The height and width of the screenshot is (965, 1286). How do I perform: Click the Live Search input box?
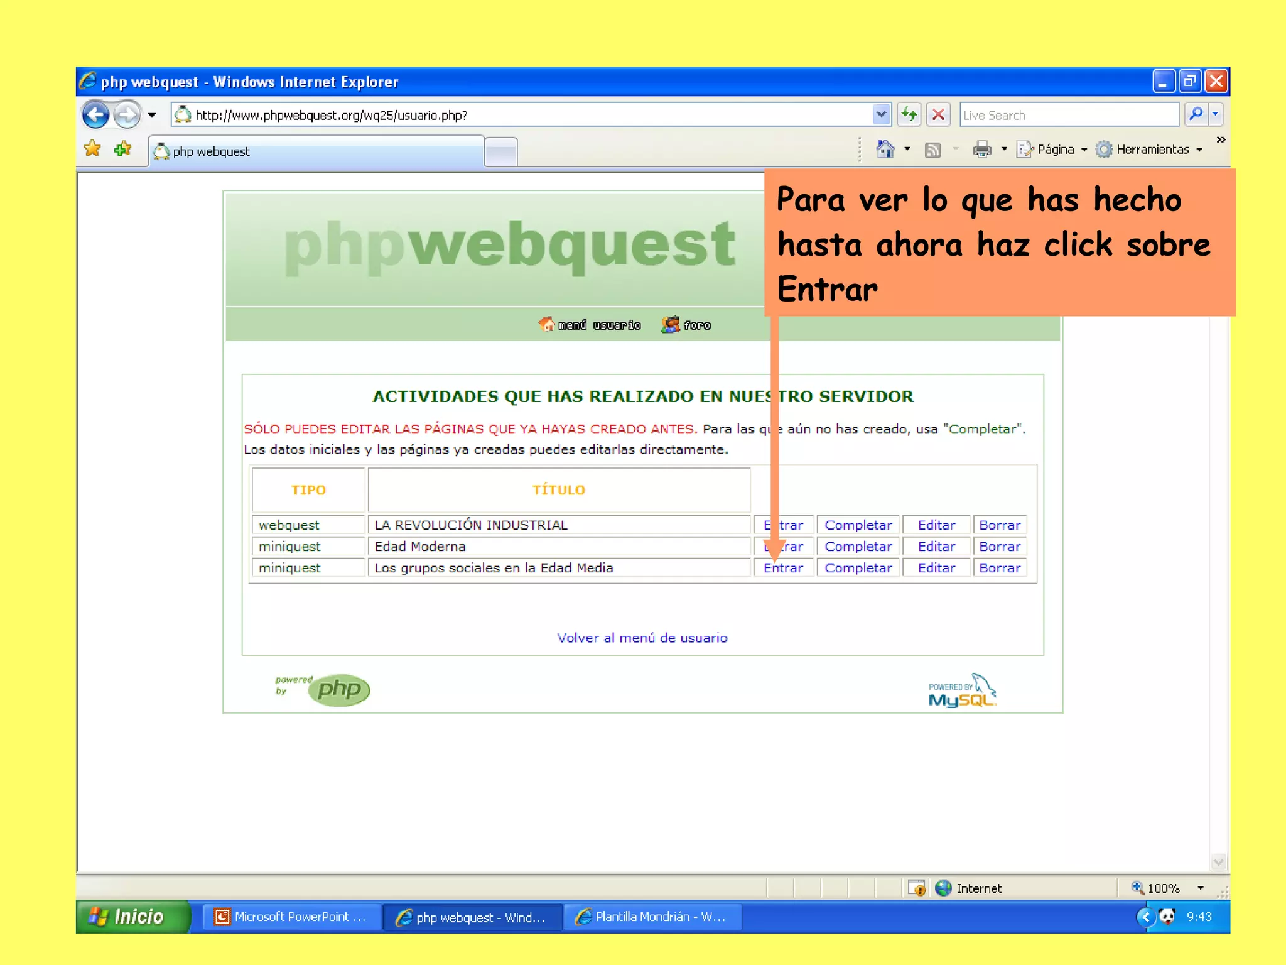[1069, 115]
